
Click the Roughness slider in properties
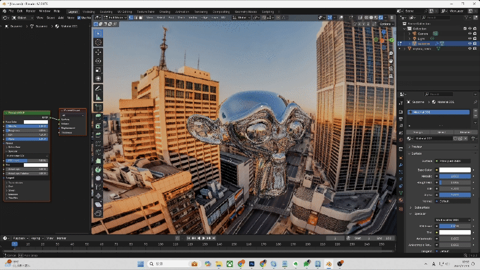455,182
